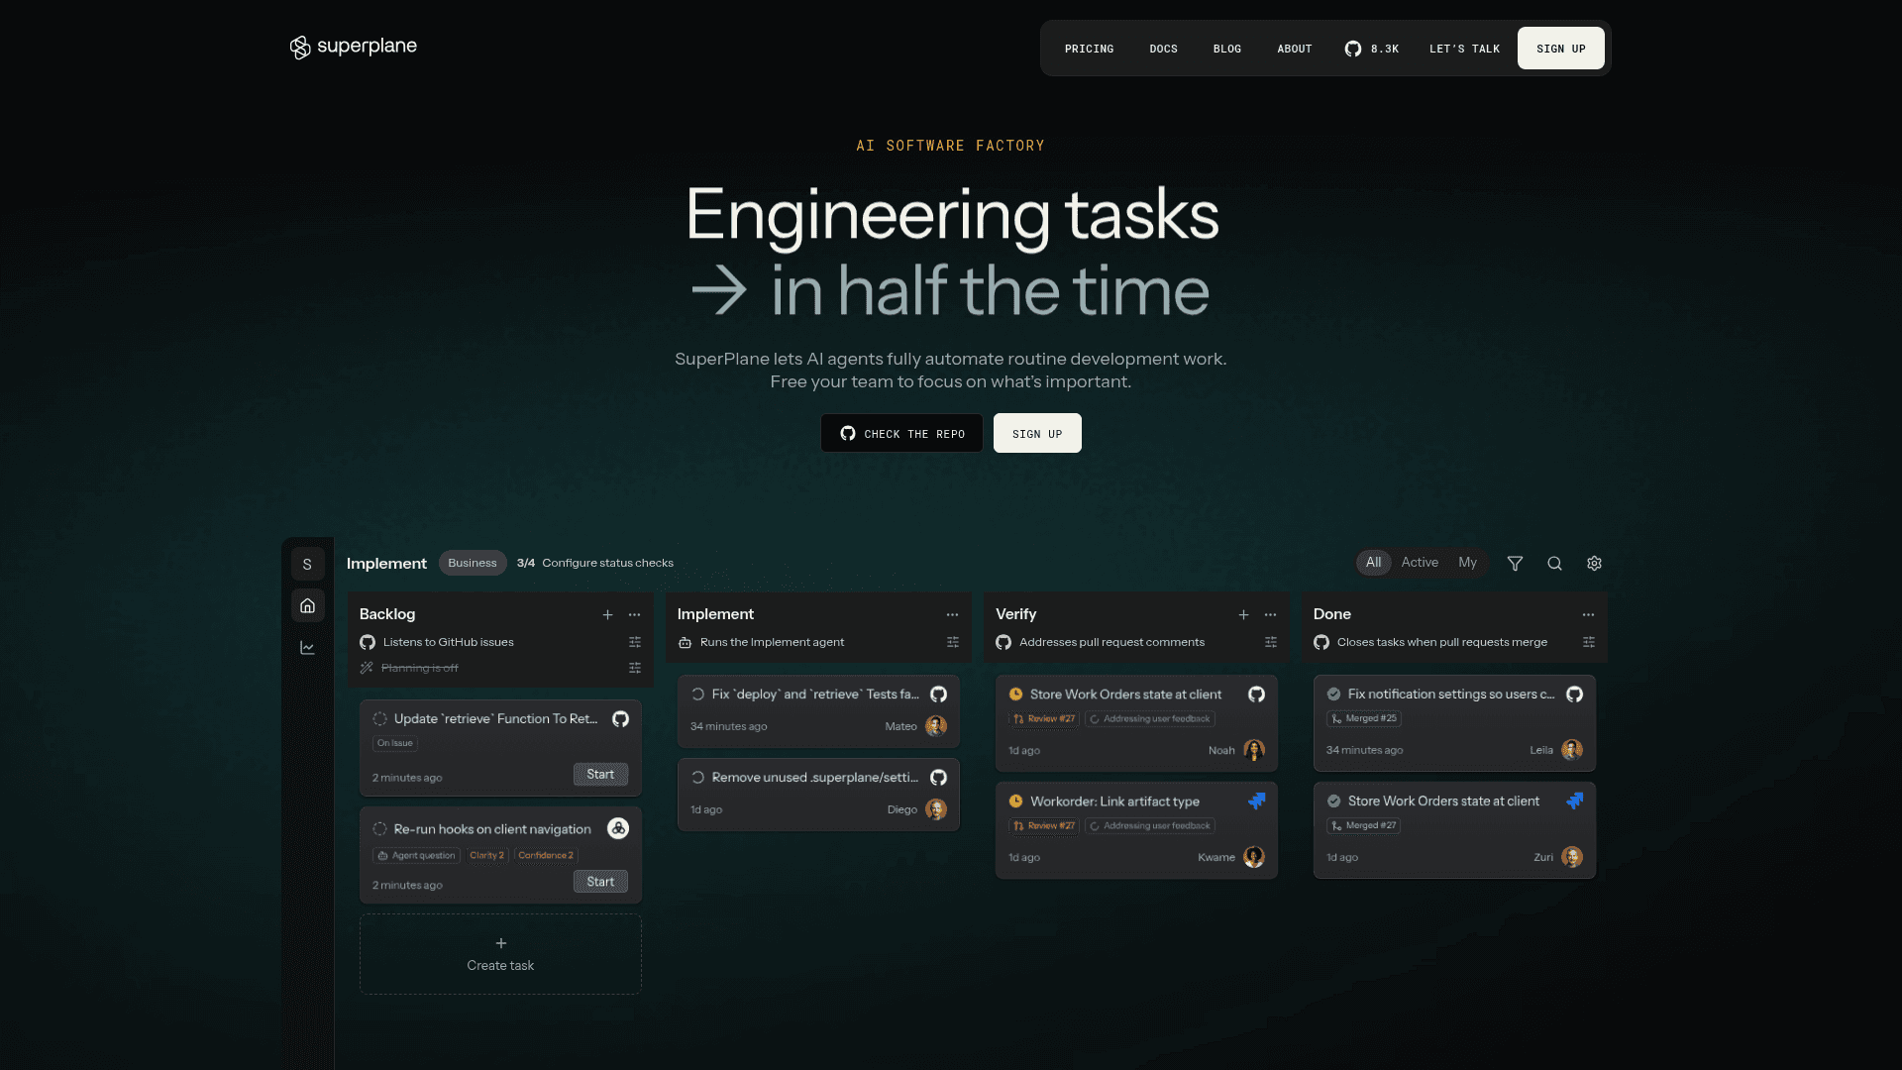
Task: Open board settings gear icon
Action: coord(1594,563)
